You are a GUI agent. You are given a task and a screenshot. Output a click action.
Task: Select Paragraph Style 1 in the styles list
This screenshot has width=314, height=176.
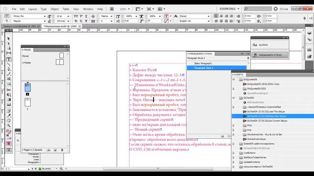point(217,68)
